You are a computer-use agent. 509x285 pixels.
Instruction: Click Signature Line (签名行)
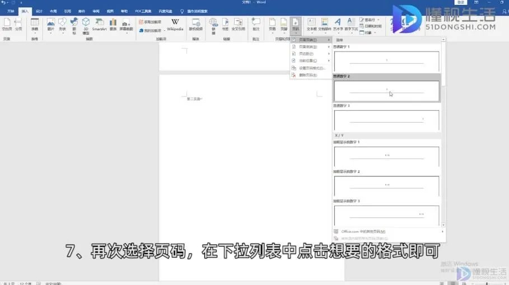367,20
